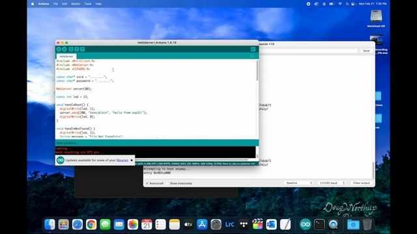
Task: Click Clear output button in Serial Monitor
Action: 362,183
